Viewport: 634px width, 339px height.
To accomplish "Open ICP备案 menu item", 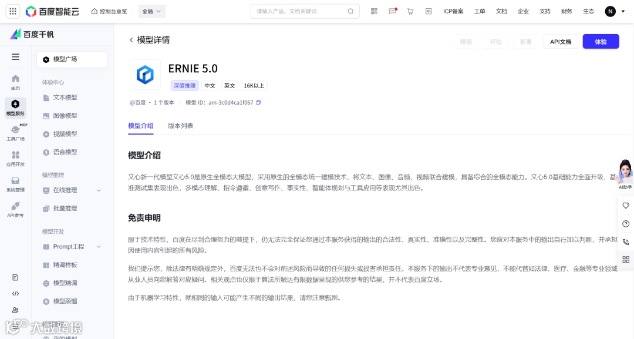I will [453, 11].
